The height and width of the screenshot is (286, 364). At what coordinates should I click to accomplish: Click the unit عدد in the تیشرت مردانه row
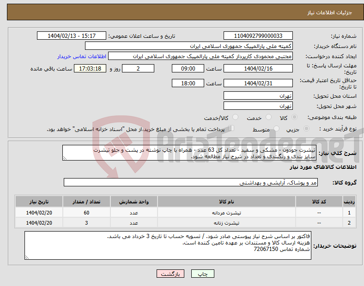134,213
